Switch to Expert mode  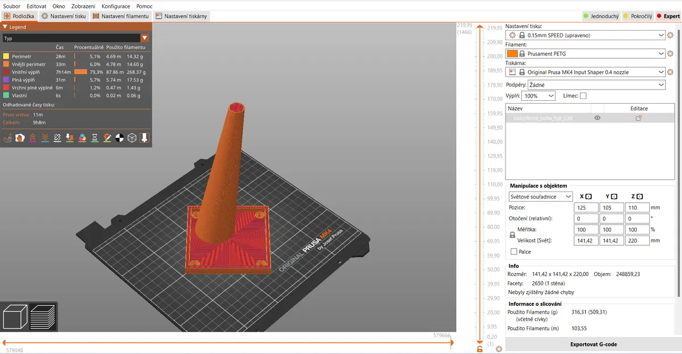[x=667, y=16]
